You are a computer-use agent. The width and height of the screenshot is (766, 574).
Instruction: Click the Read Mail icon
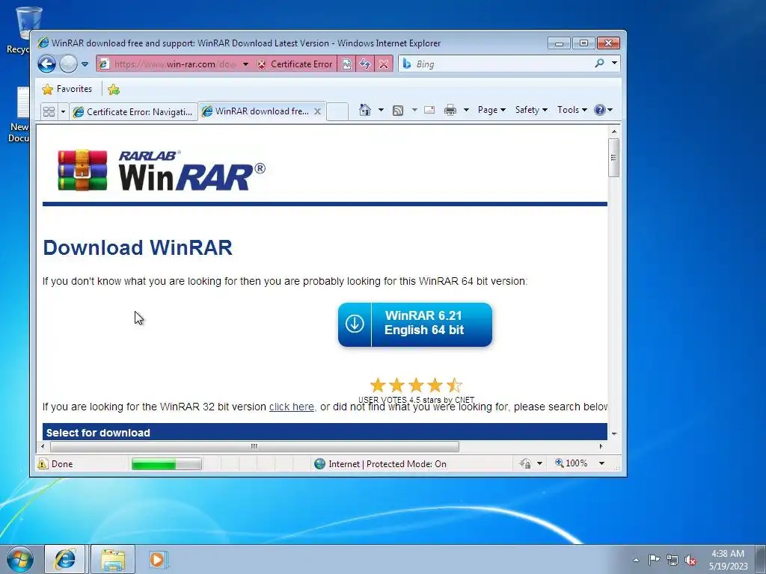click(x=429, y=110)
